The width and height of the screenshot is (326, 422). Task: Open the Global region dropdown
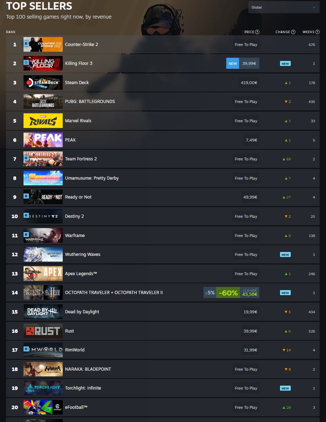[284, 7]
